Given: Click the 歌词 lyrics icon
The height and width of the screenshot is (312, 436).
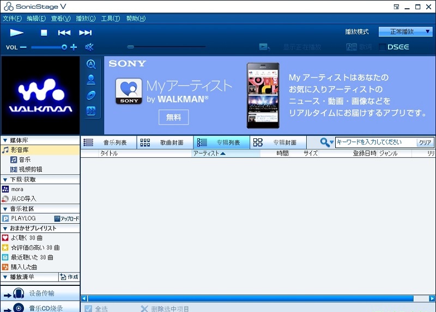Looking at the screenshot, I should 352,47.
